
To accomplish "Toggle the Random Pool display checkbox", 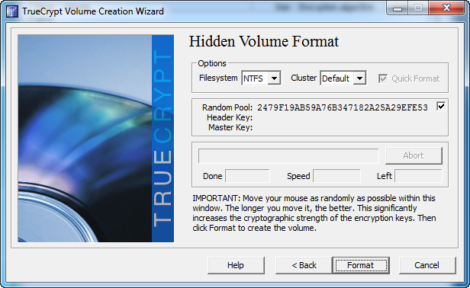I will (441, 106).
